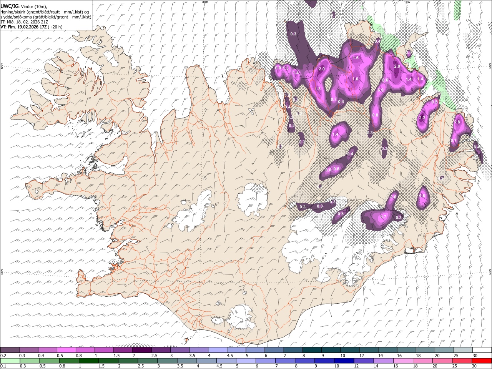Pick the light lilac 14 rain-scale swatch
The image size is (492, 369).
coord(383,361)
